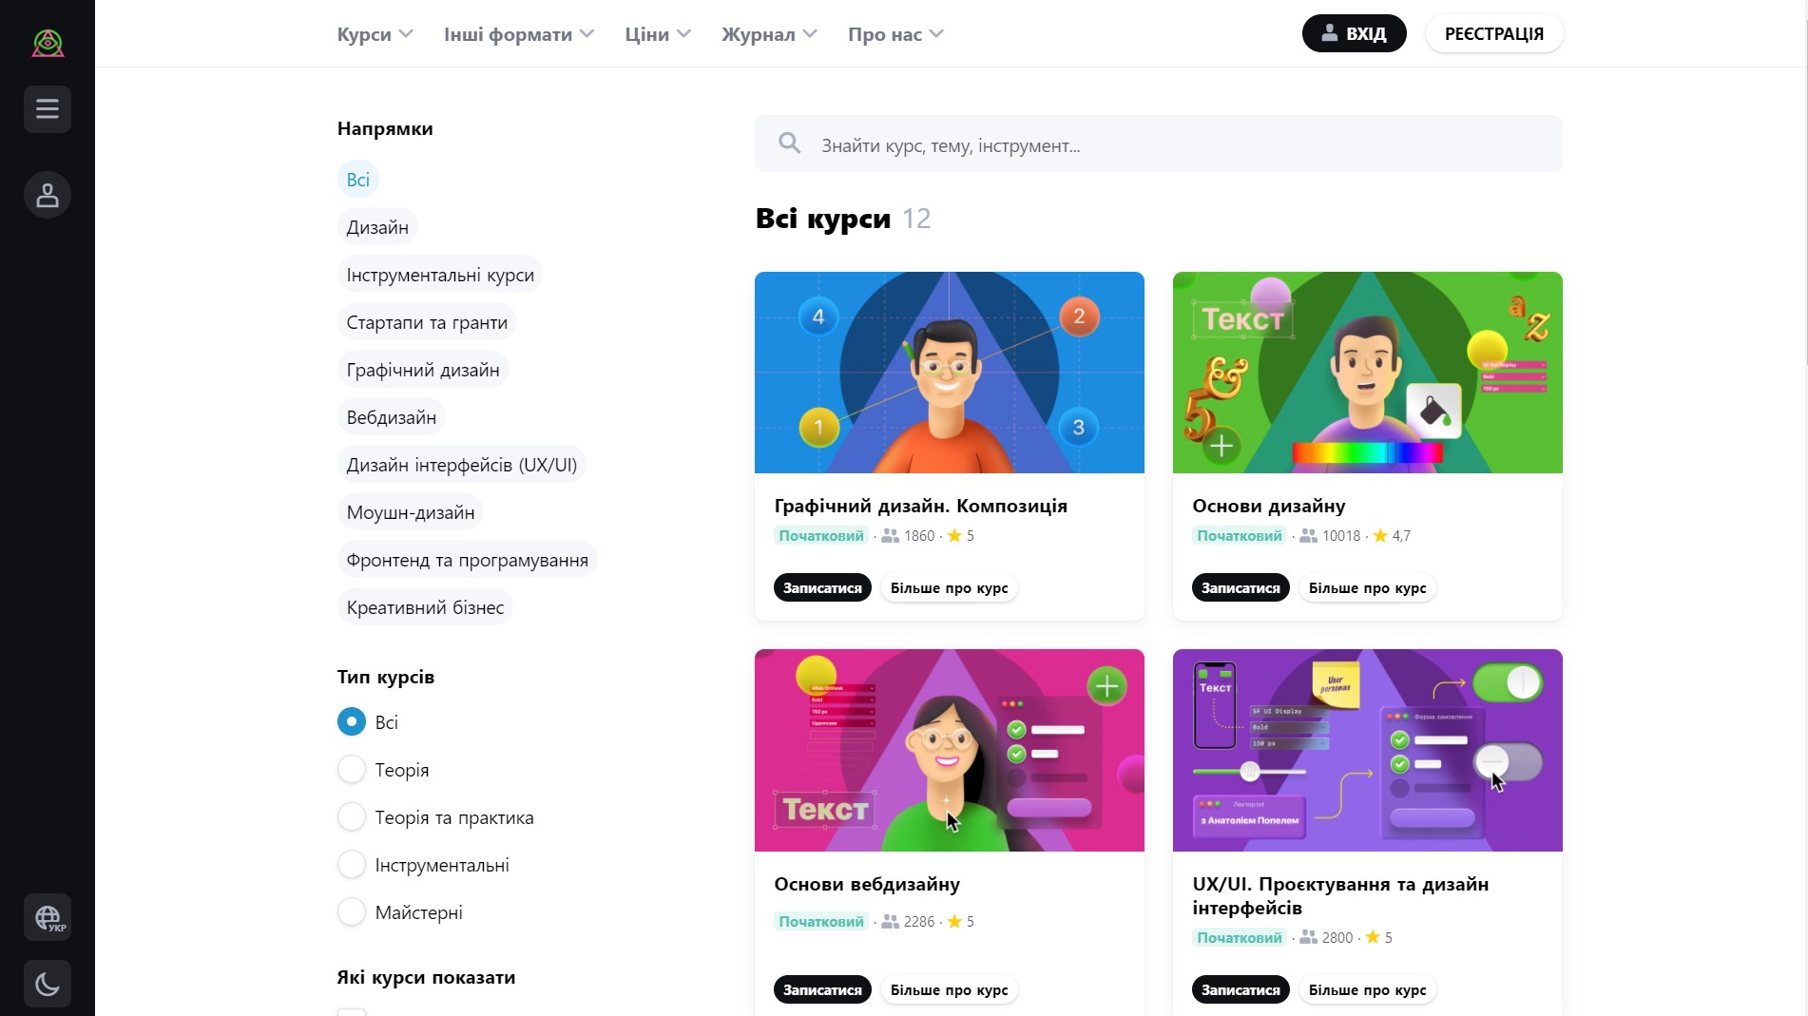Select the Інструментальні course type
The width and height of the screenshot is (1808, 1016).
pyautogui.click(x=352, y=864)
